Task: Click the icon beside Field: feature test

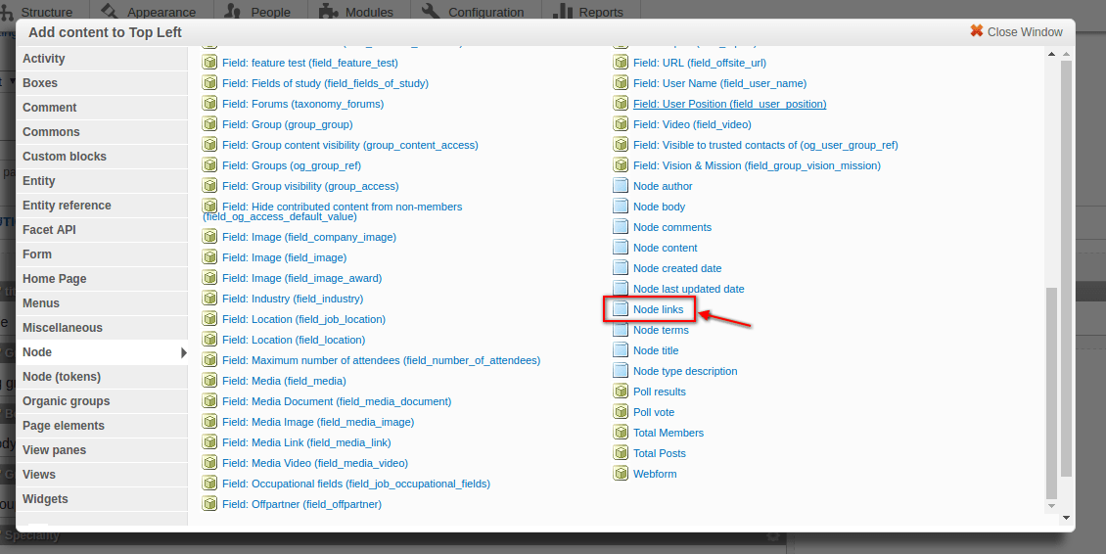Action: click(209, 63)
